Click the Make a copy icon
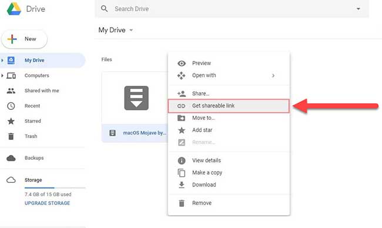The width and height of the screenshot is (382, 228). [182, 173]
